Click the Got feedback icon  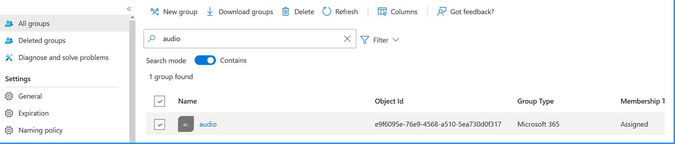coord(442,12)
